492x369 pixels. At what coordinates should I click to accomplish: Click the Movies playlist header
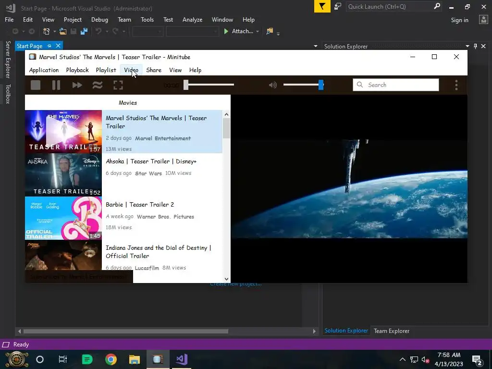[x=128, y=103]
